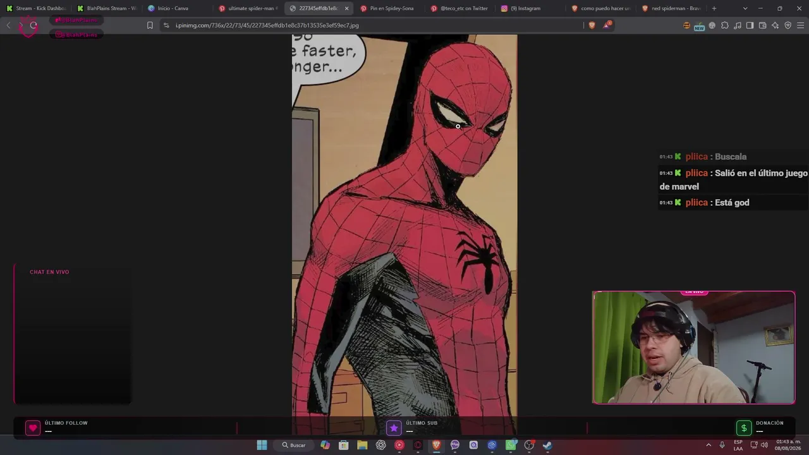Open the red play-button app in taskbar
This screenshot has width=809, height=455.
[x=399, y=445]
